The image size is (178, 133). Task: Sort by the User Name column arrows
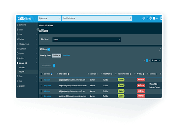click(51, 74)
